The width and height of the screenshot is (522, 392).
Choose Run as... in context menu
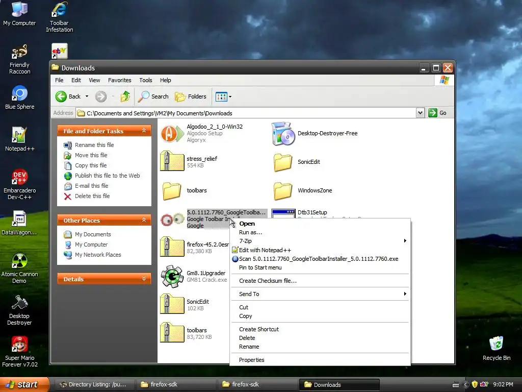[320, 232]
